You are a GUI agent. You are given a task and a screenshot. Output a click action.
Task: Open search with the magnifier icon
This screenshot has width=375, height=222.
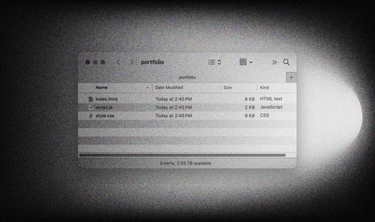click(286, 62)
